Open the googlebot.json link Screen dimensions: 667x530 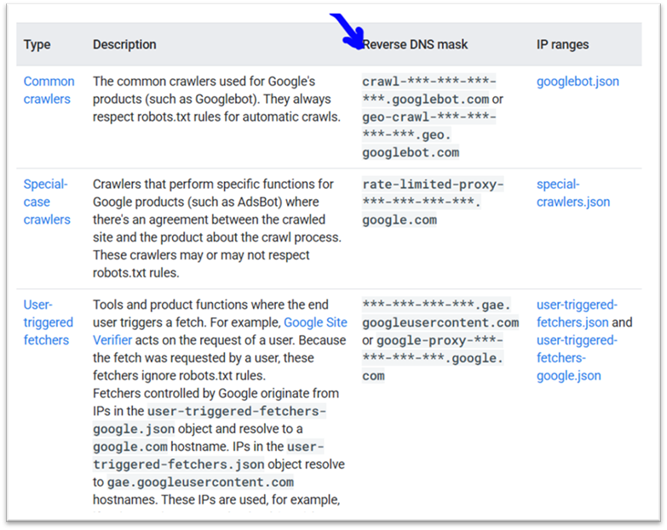(x=578, y=81)
